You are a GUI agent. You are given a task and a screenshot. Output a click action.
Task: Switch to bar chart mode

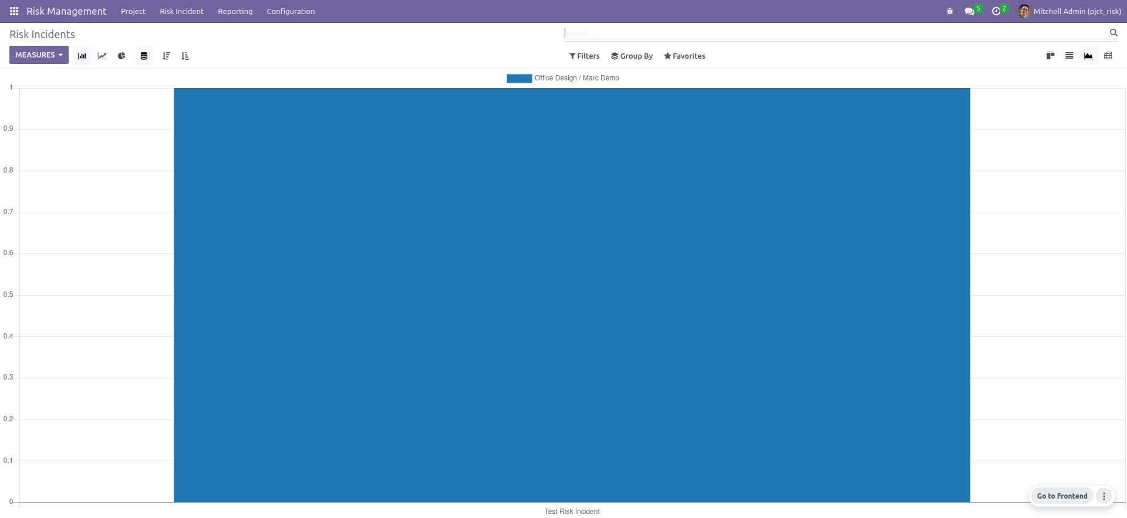click(x=82, y=56)
